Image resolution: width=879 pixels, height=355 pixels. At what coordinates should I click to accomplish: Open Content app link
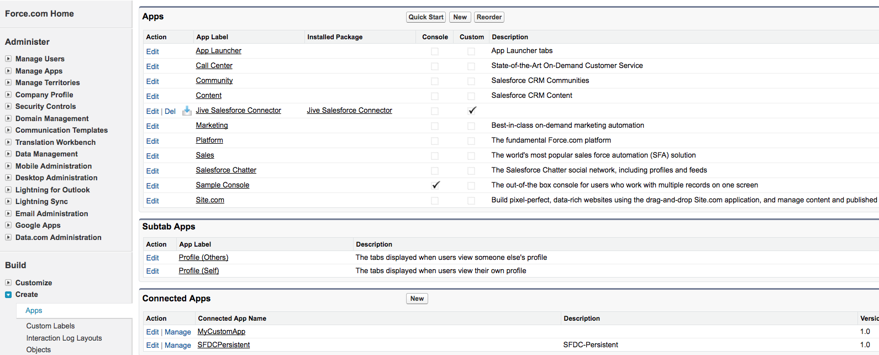[x=209, y=95]
